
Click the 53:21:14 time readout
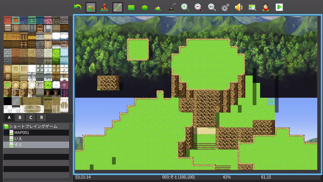[83, 177]
